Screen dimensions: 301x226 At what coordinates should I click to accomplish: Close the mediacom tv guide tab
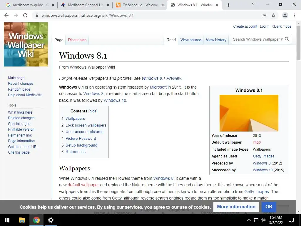pyautogui.click(x=53, y=5)
